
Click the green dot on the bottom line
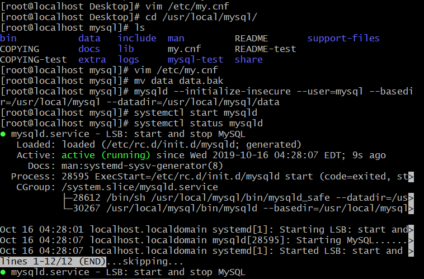(x=3, y=272)
